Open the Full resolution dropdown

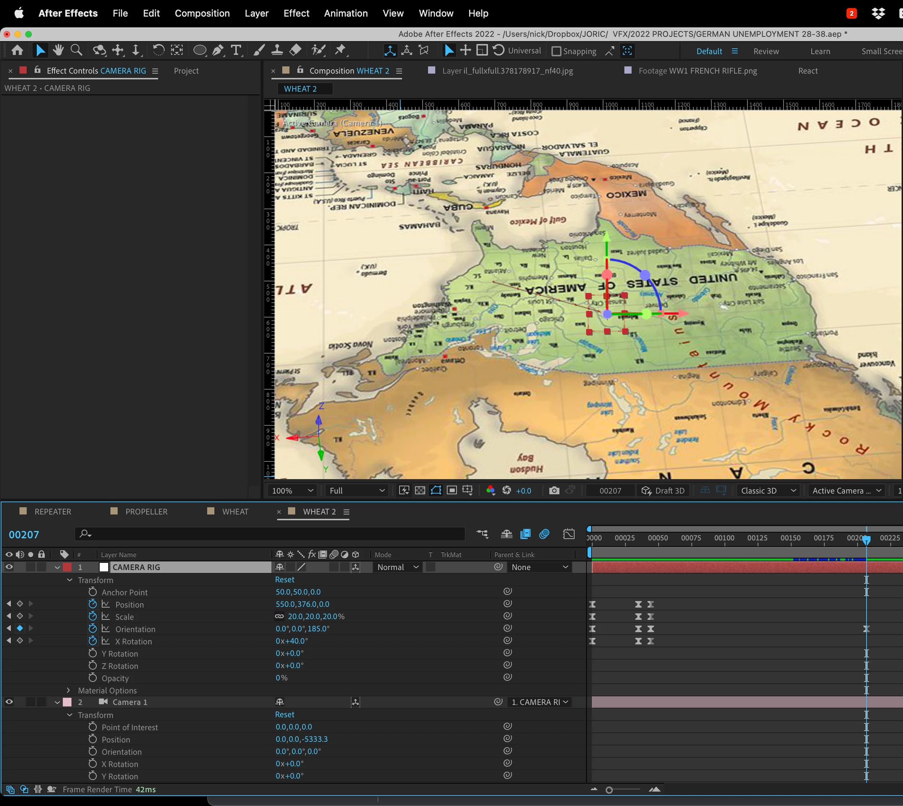pos(357,490)
